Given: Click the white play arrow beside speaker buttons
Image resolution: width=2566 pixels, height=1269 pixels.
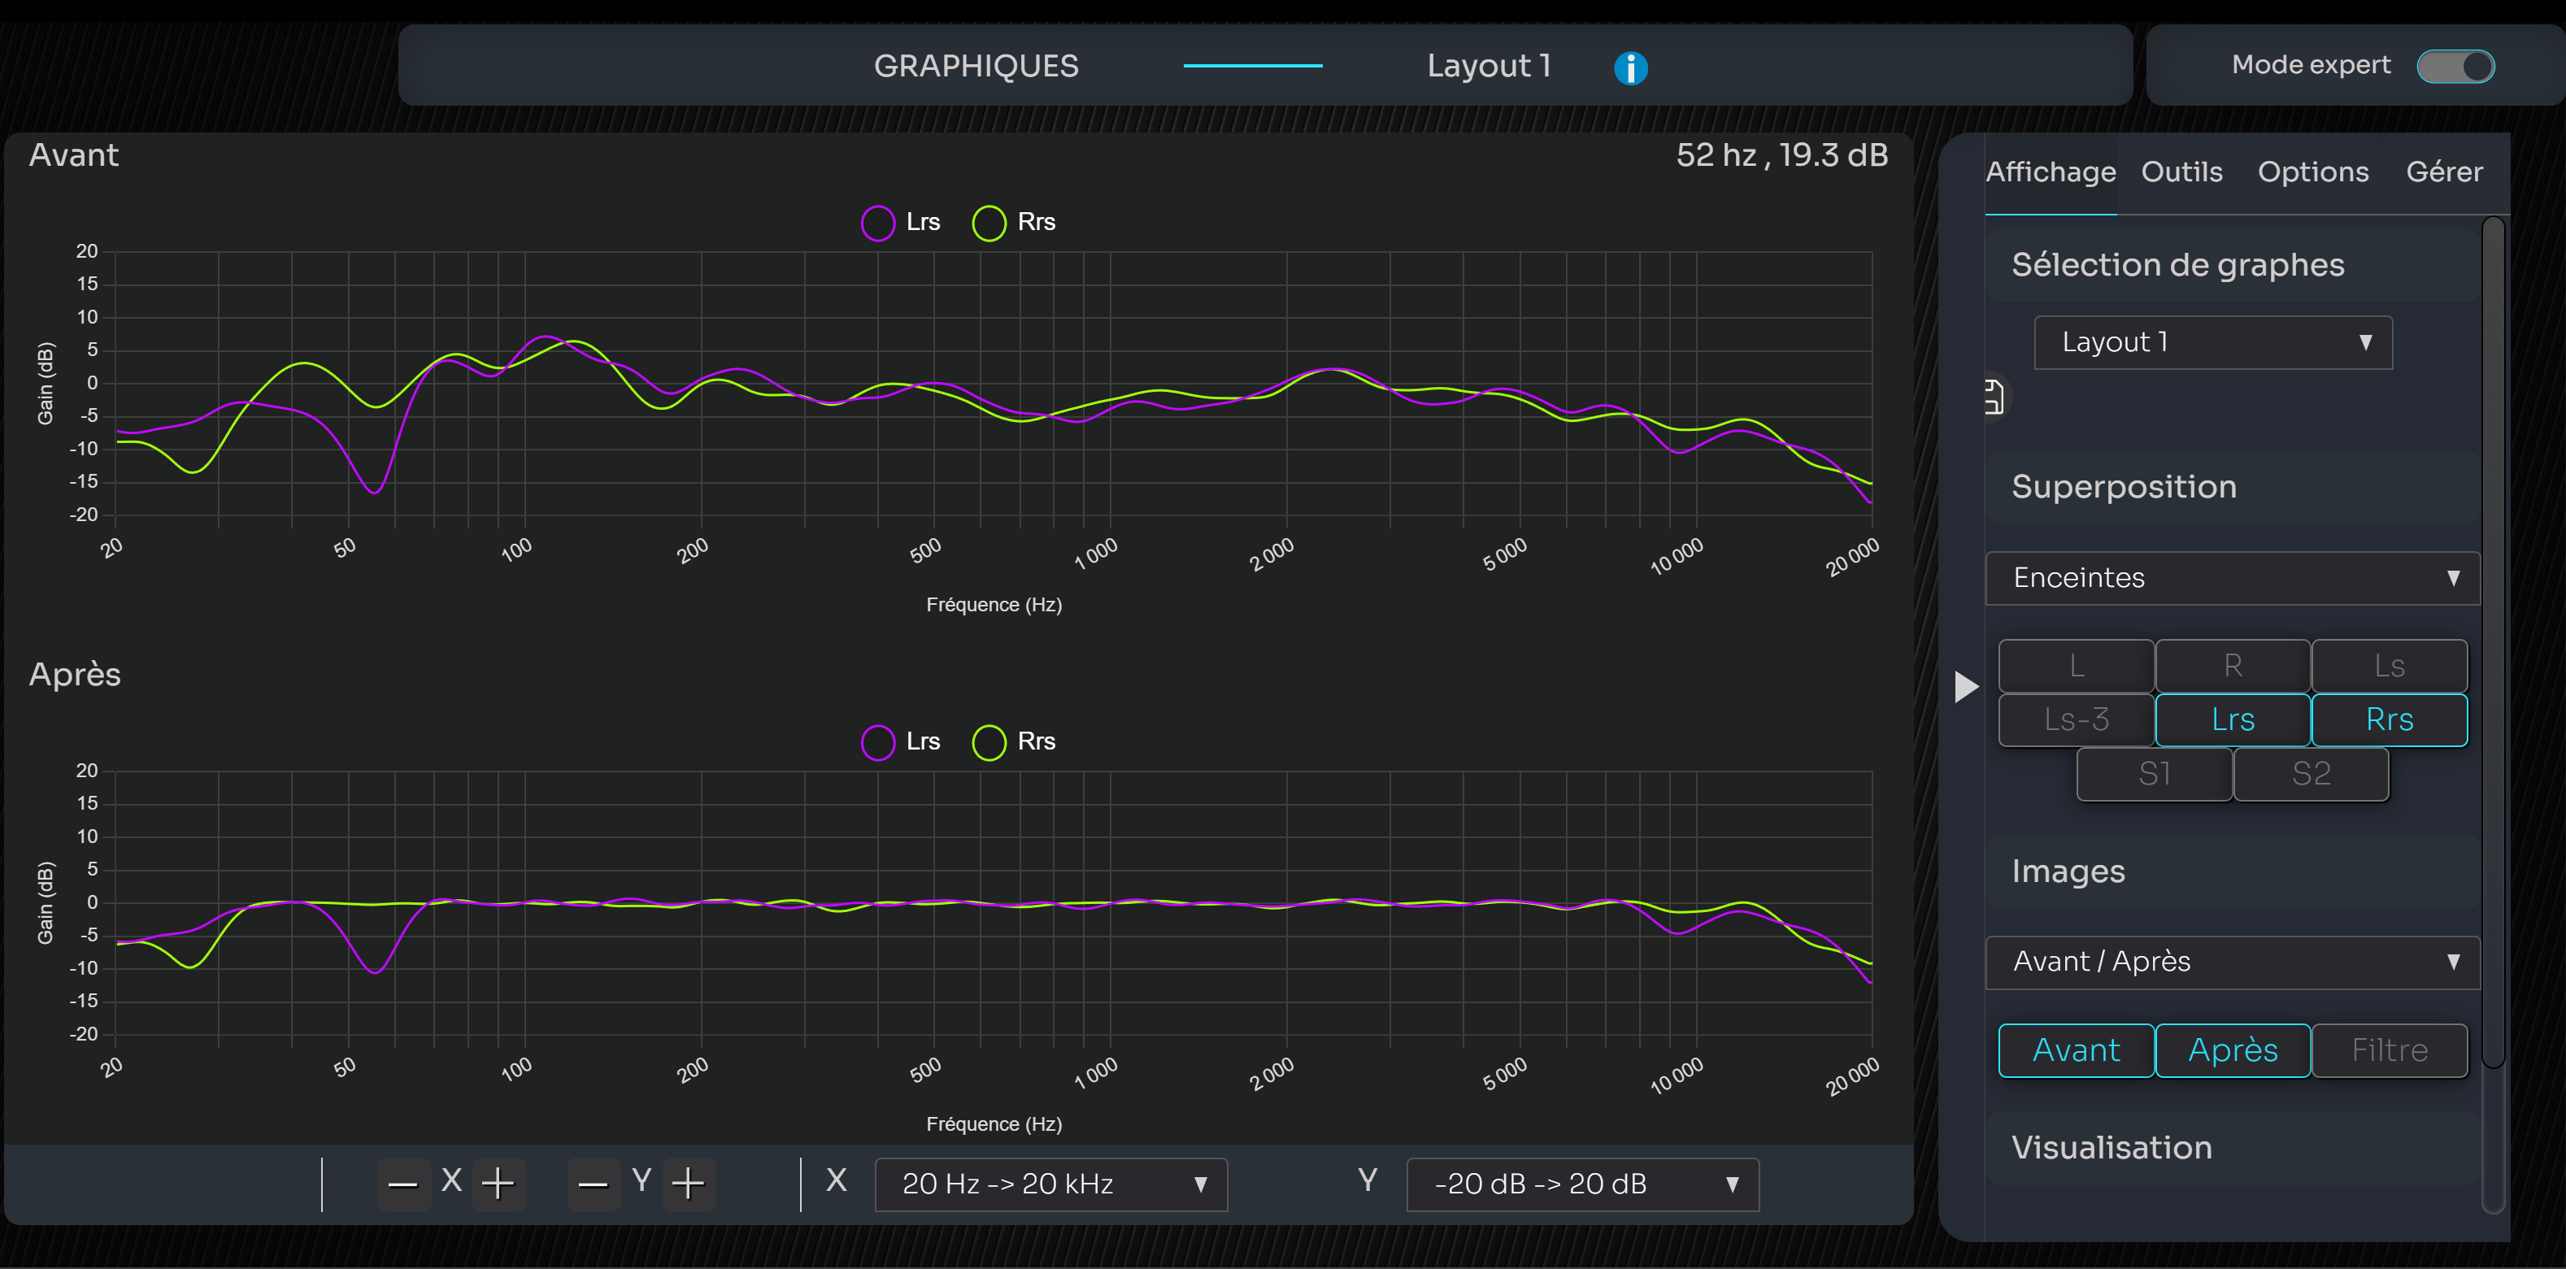Looking at the screenshot, I should pos(1964,686).
